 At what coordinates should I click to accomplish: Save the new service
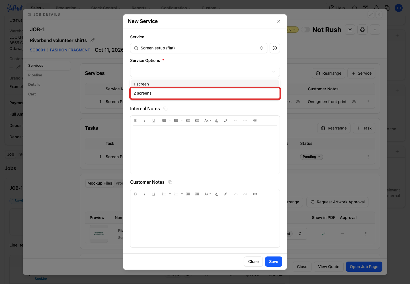click(x=274, y=262)
